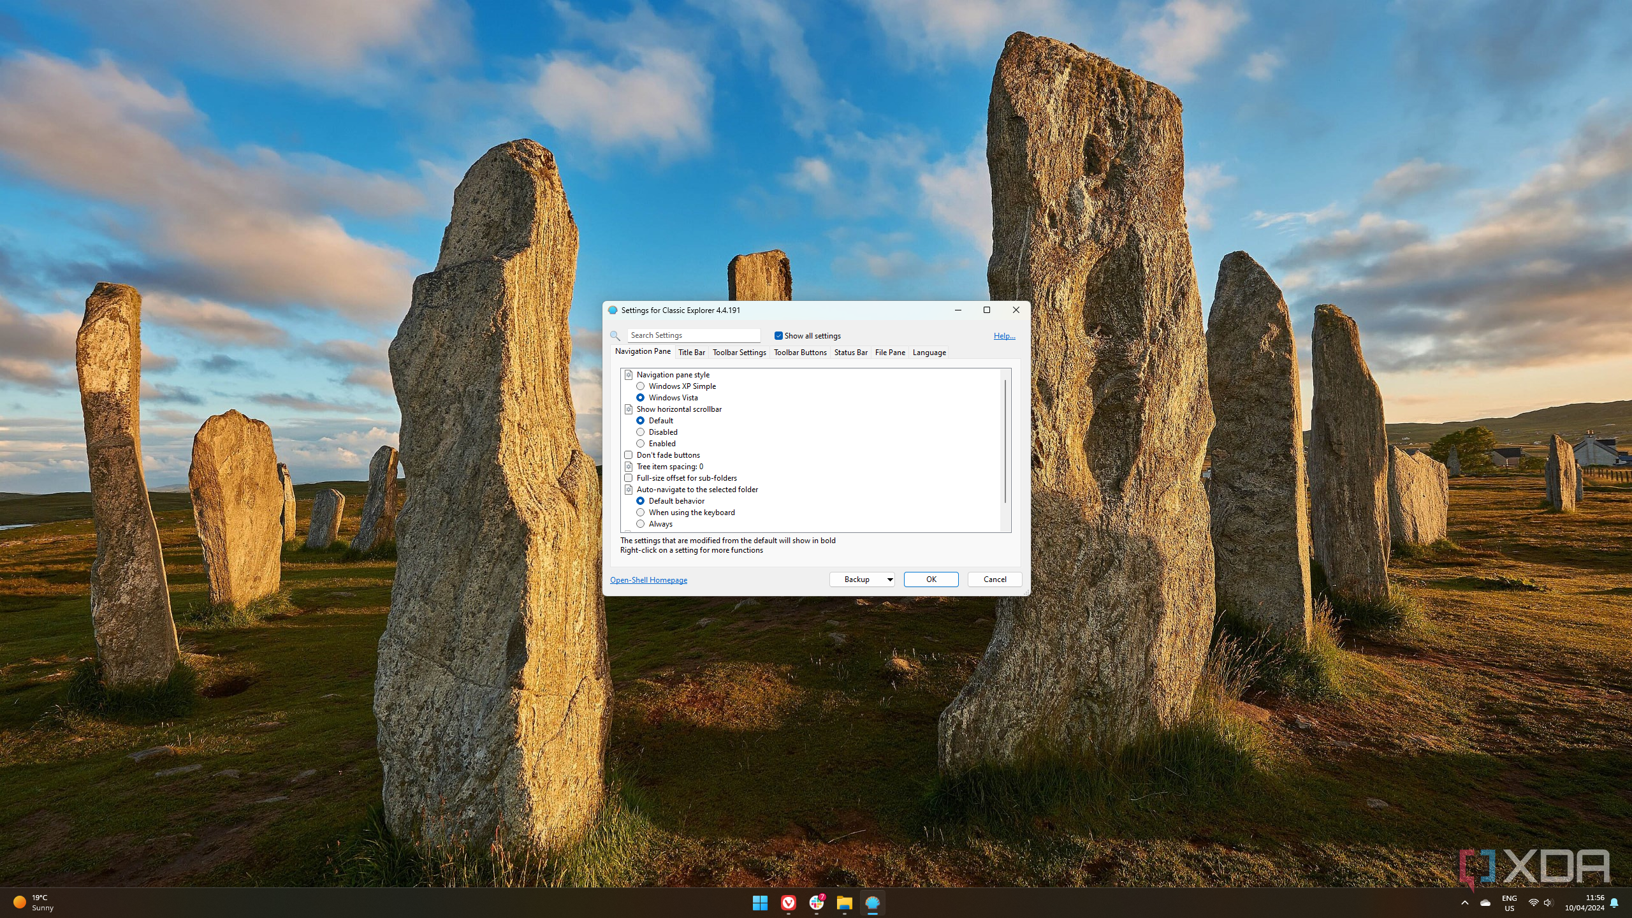This screenshot has width=1632, height=918.
Task: Switch to the Toolbar Settings tab
Action: (x=739, y=353)
